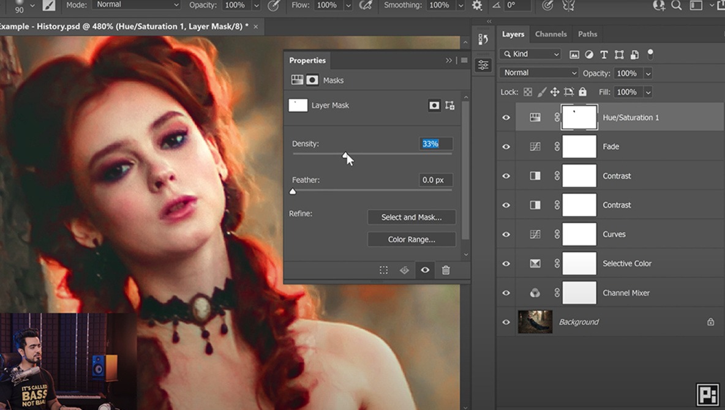Switch to the Channels tab

(x=550, y=34)
